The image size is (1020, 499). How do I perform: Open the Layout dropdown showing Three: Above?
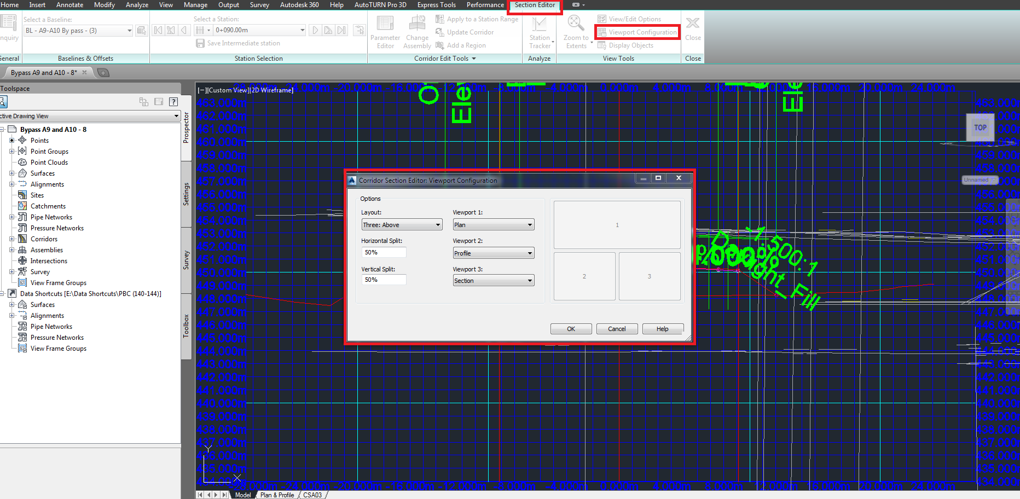point(401,224)
